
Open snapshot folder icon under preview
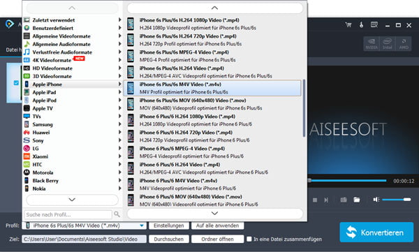357,200
